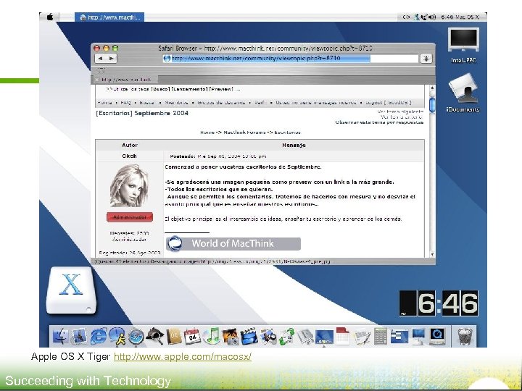The image size is (522, 391).
Task: Open the Buscar forum link
Action: tap(146, 103)
